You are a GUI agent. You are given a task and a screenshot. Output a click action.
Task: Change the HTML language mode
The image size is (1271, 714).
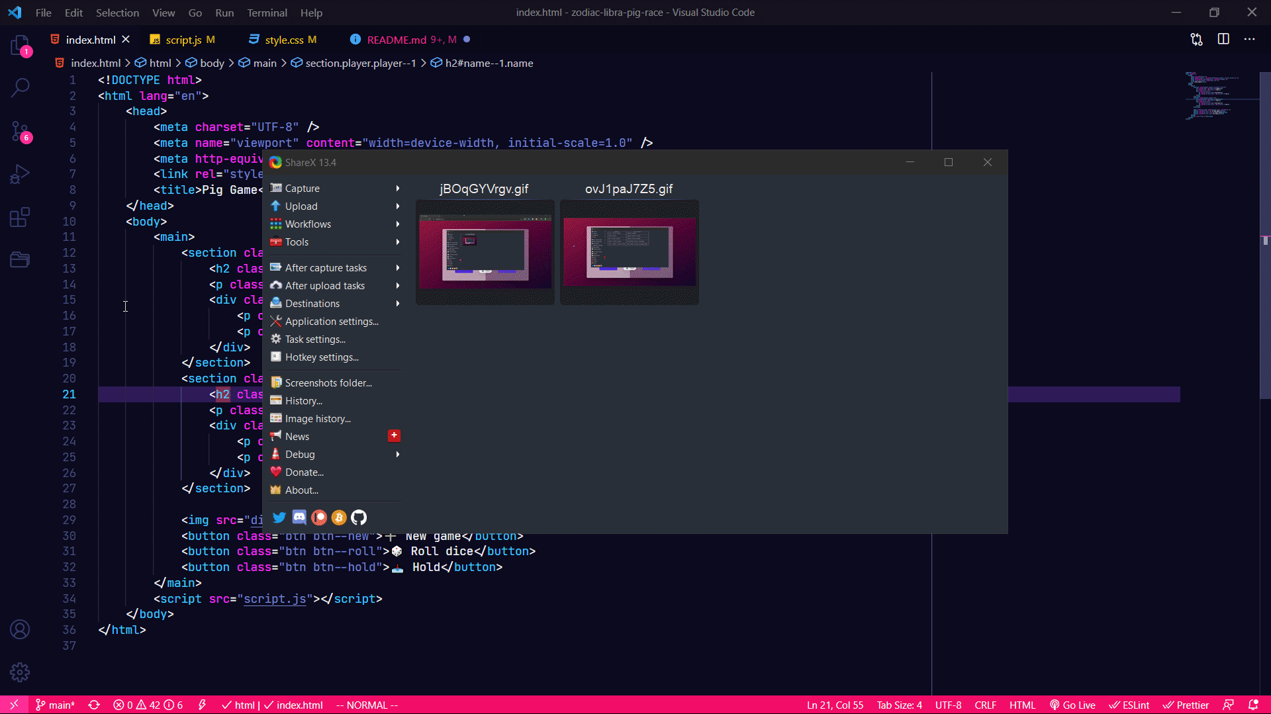(1022, 705)
